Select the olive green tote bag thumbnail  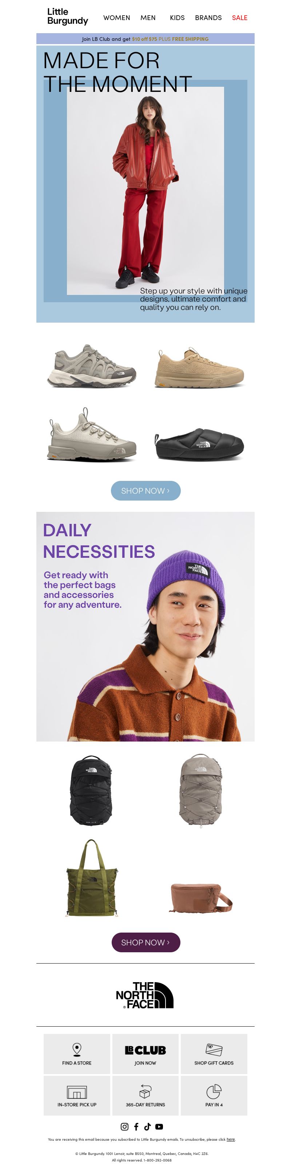click(x=92, y=878)
